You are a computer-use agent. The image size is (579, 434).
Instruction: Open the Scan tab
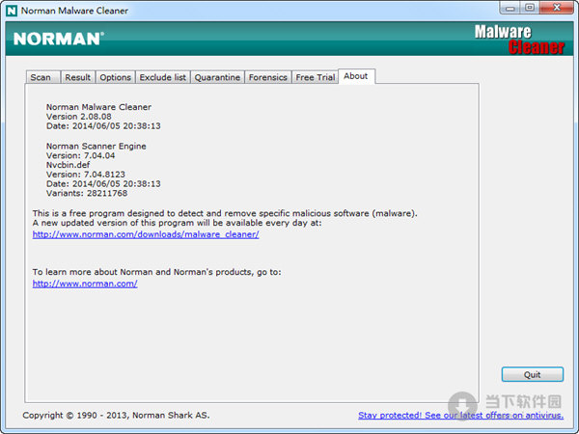[42, 77]
